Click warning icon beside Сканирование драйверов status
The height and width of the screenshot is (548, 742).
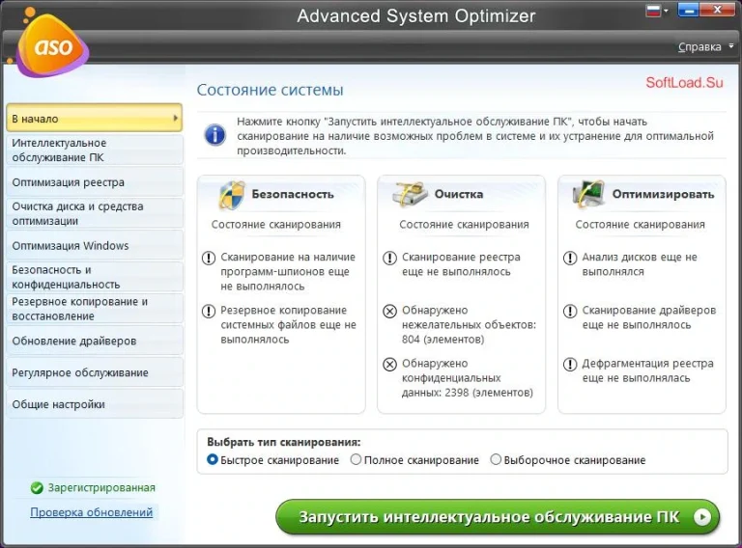[x=570, y=312]
